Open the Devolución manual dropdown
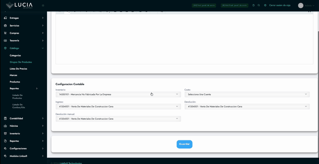 (x=118, y=119)
